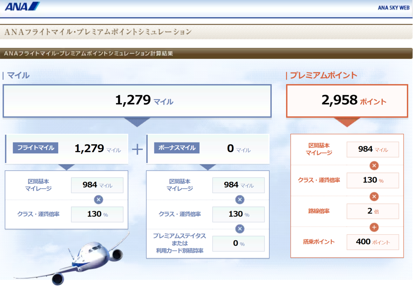Click the multiply icon under 984 in ボーナスマイル panel

point(240,200)
